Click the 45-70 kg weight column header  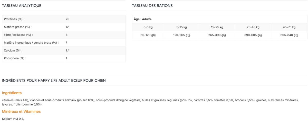point(289,27)
